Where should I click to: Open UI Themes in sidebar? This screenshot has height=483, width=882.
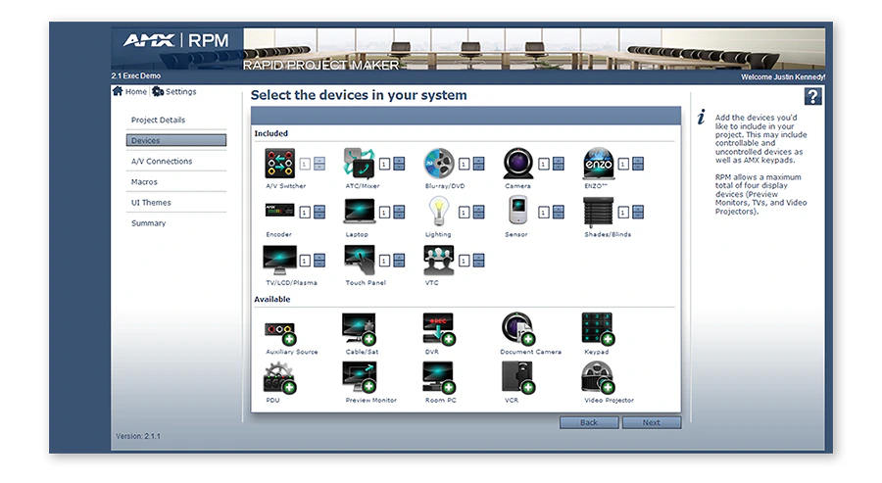[151, 203]
